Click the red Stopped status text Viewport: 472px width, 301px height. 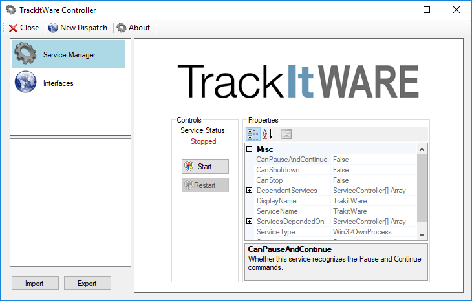pos(204,141)
